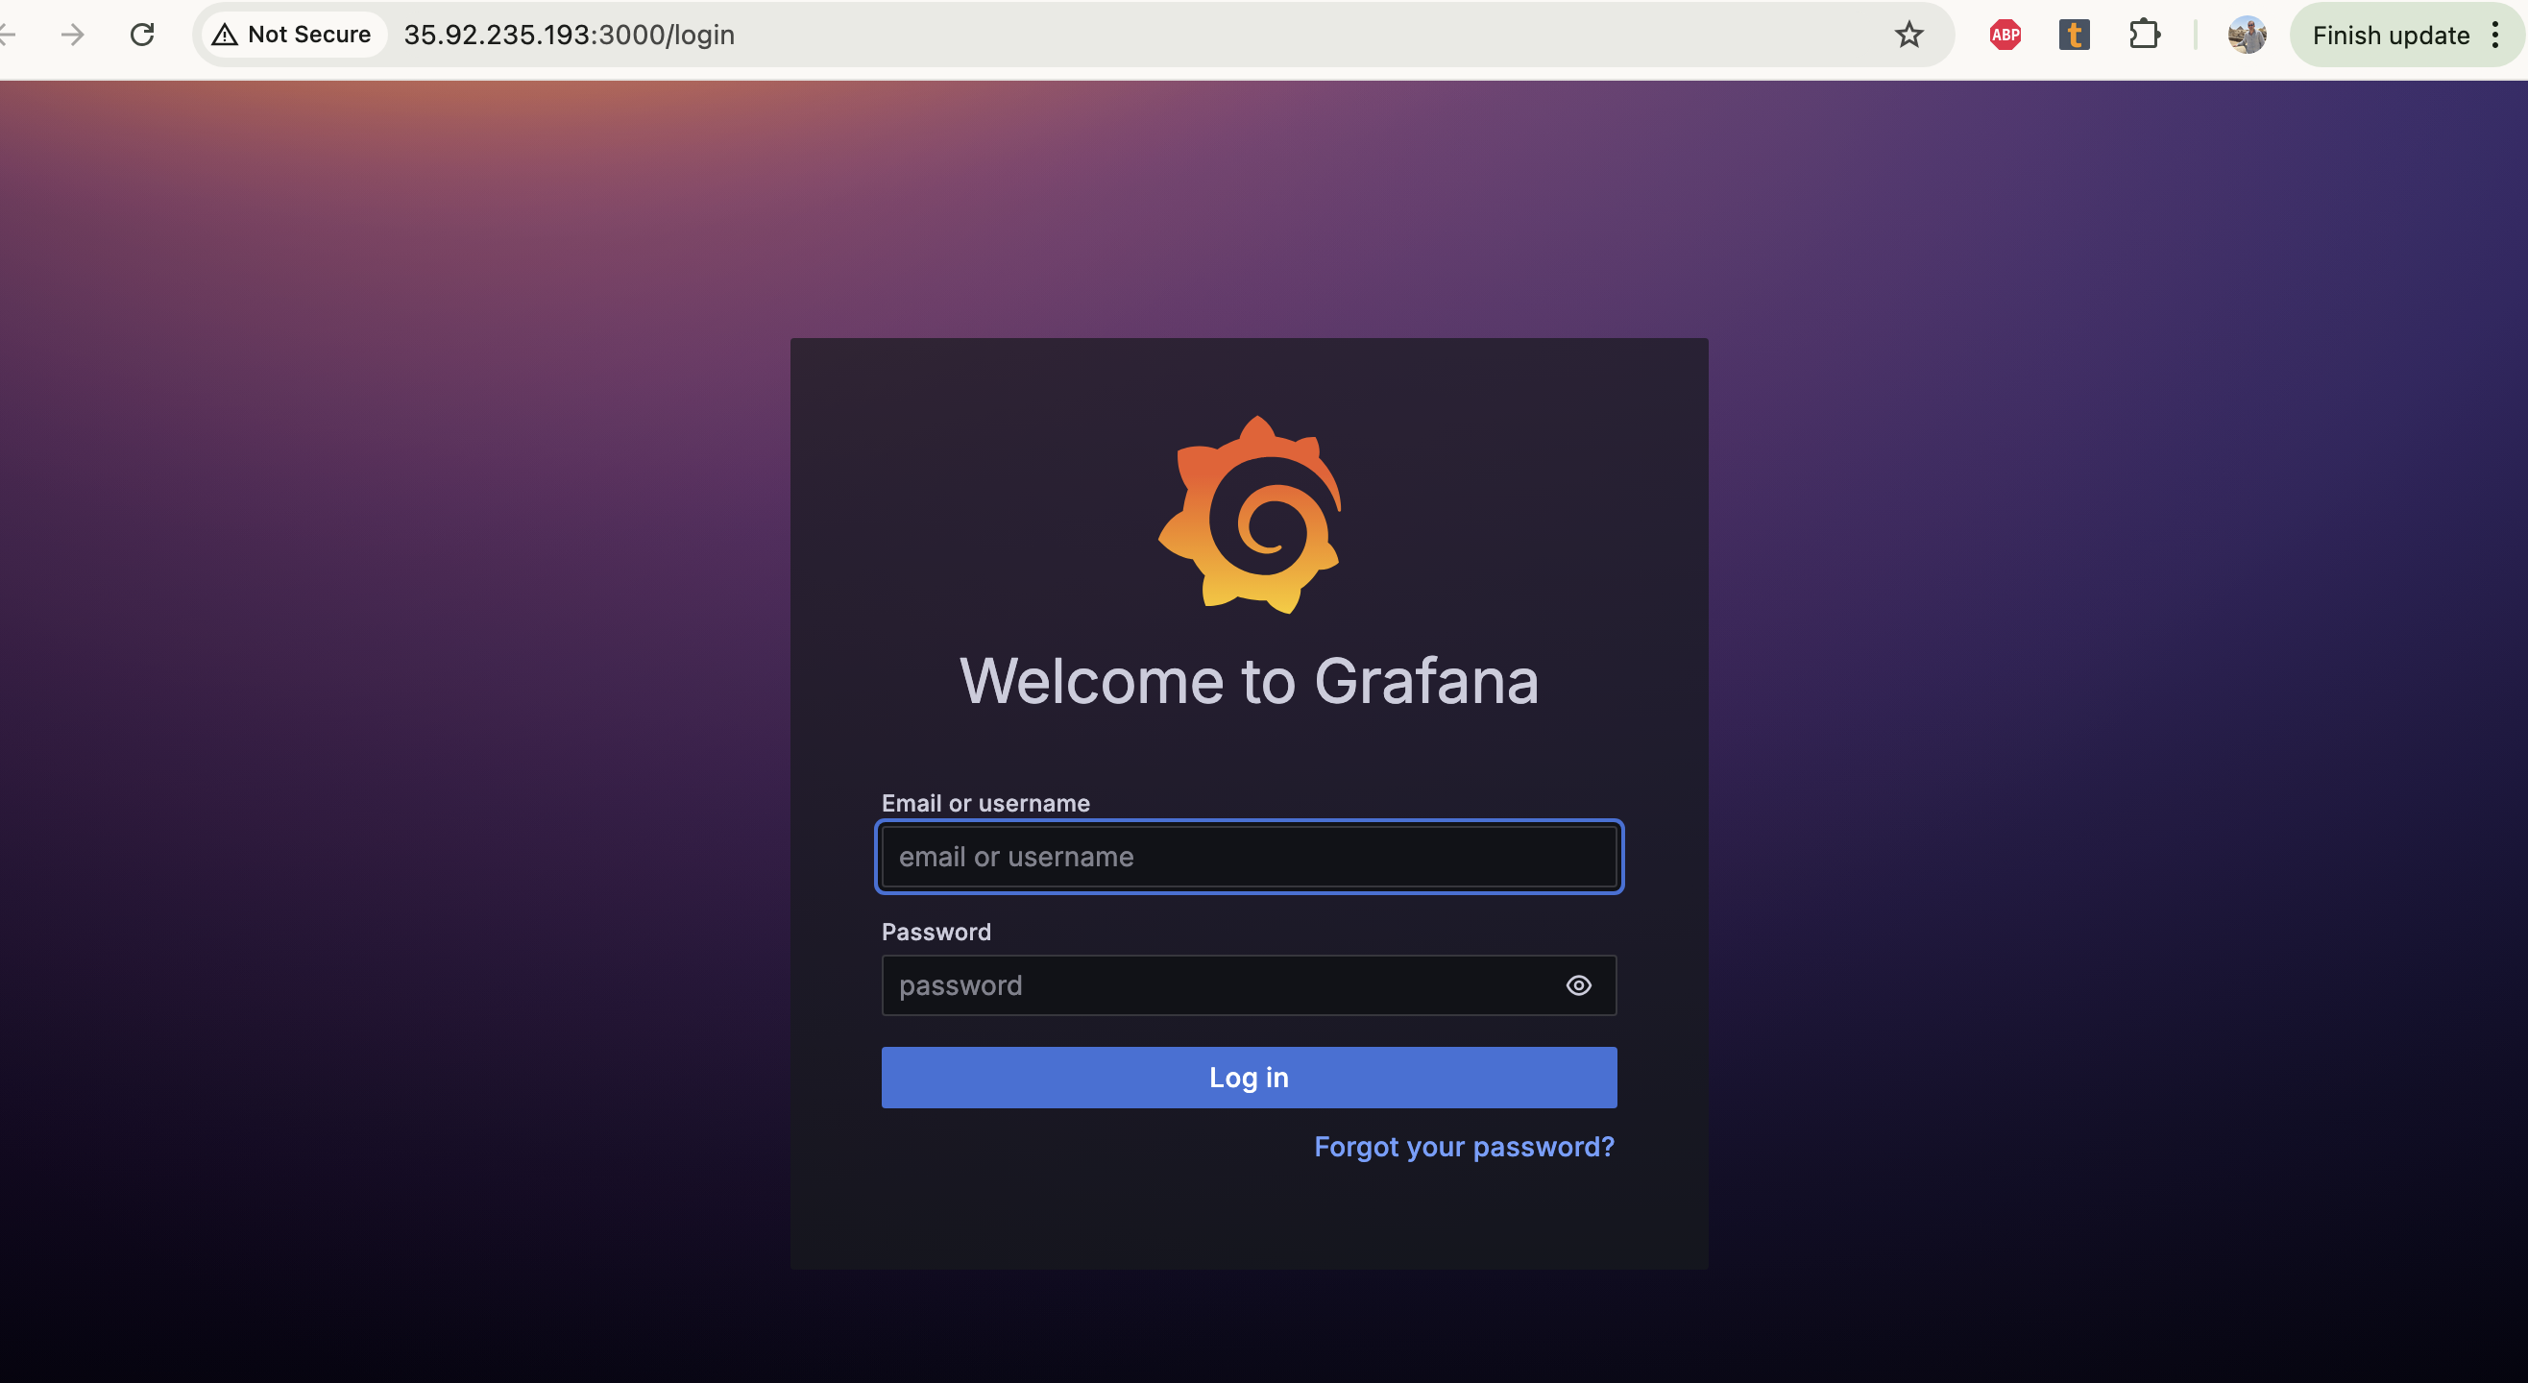Focus the email or username field
The height and width of the screenshot is (1383, 2528).
click(x=1249, y=857)
